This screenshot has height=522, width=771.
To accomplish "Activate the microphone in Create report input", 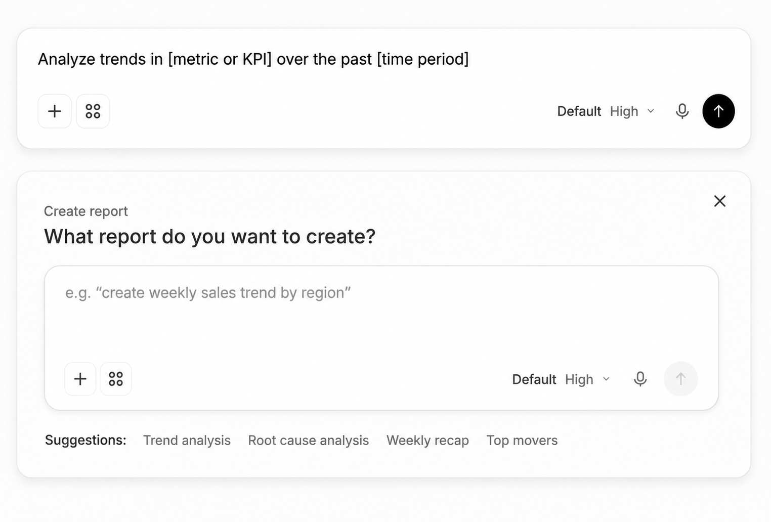I will click(x=640, y=379).
